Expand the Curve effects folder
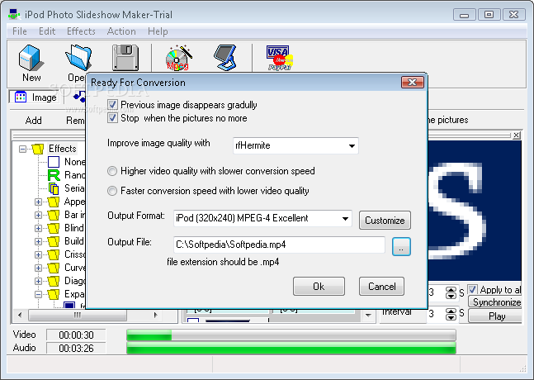This screenshot has height=380, width=534. click(38, 268)
